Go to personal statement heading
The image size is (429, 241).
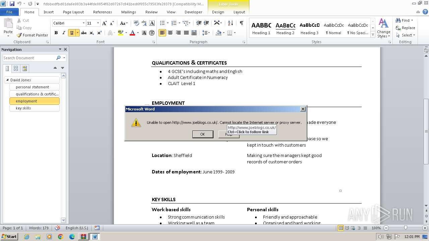click(x=35, y=87)
